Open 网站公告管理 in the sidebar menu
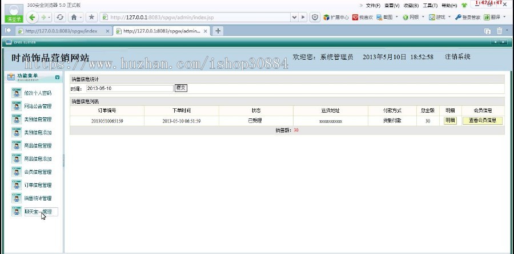 (x=38, y=106)
